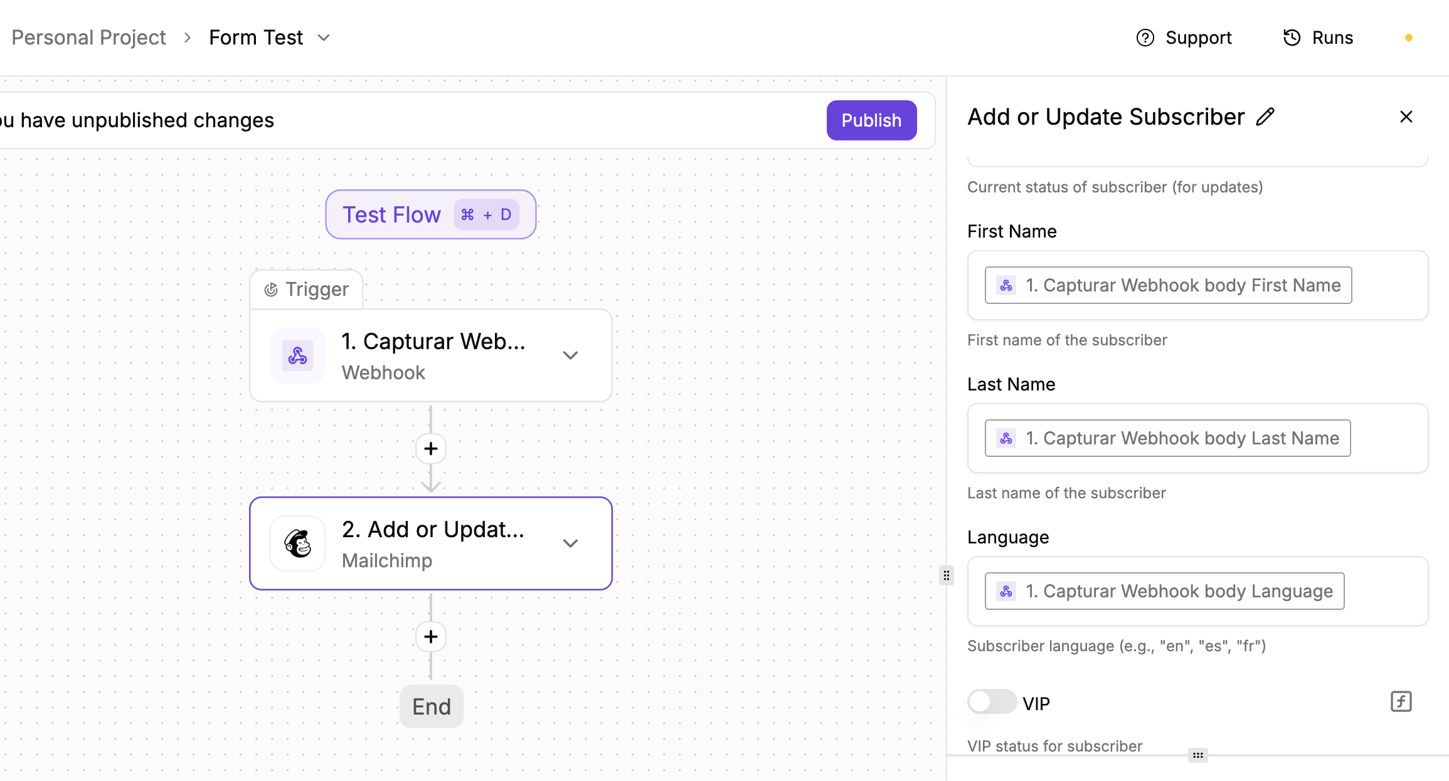The height and width of the screenshot is (781, 1449).
Task: Click the Support help icon
Action: pos(1145,38)
